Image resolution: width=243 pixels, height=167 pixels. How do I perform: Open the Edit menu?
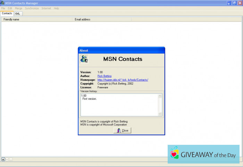coord(10,8)
